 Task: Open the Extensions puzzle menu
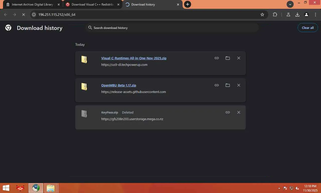(x=275, y=15)
